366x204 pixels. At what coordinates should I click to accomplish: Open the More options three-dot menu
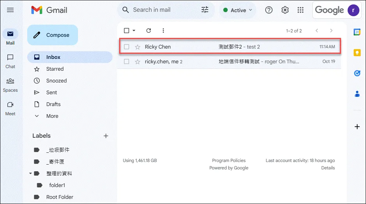tap(163, 31)
